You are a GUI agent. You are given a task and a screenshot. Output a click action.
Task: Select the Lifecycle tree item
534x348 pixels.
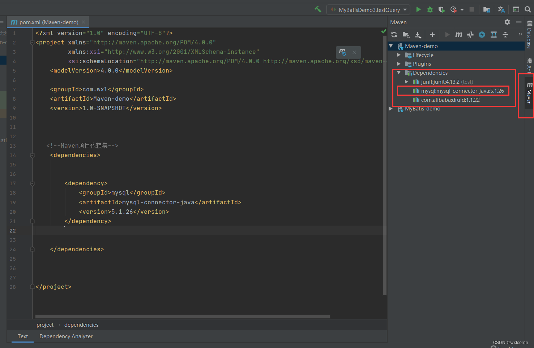423,55
